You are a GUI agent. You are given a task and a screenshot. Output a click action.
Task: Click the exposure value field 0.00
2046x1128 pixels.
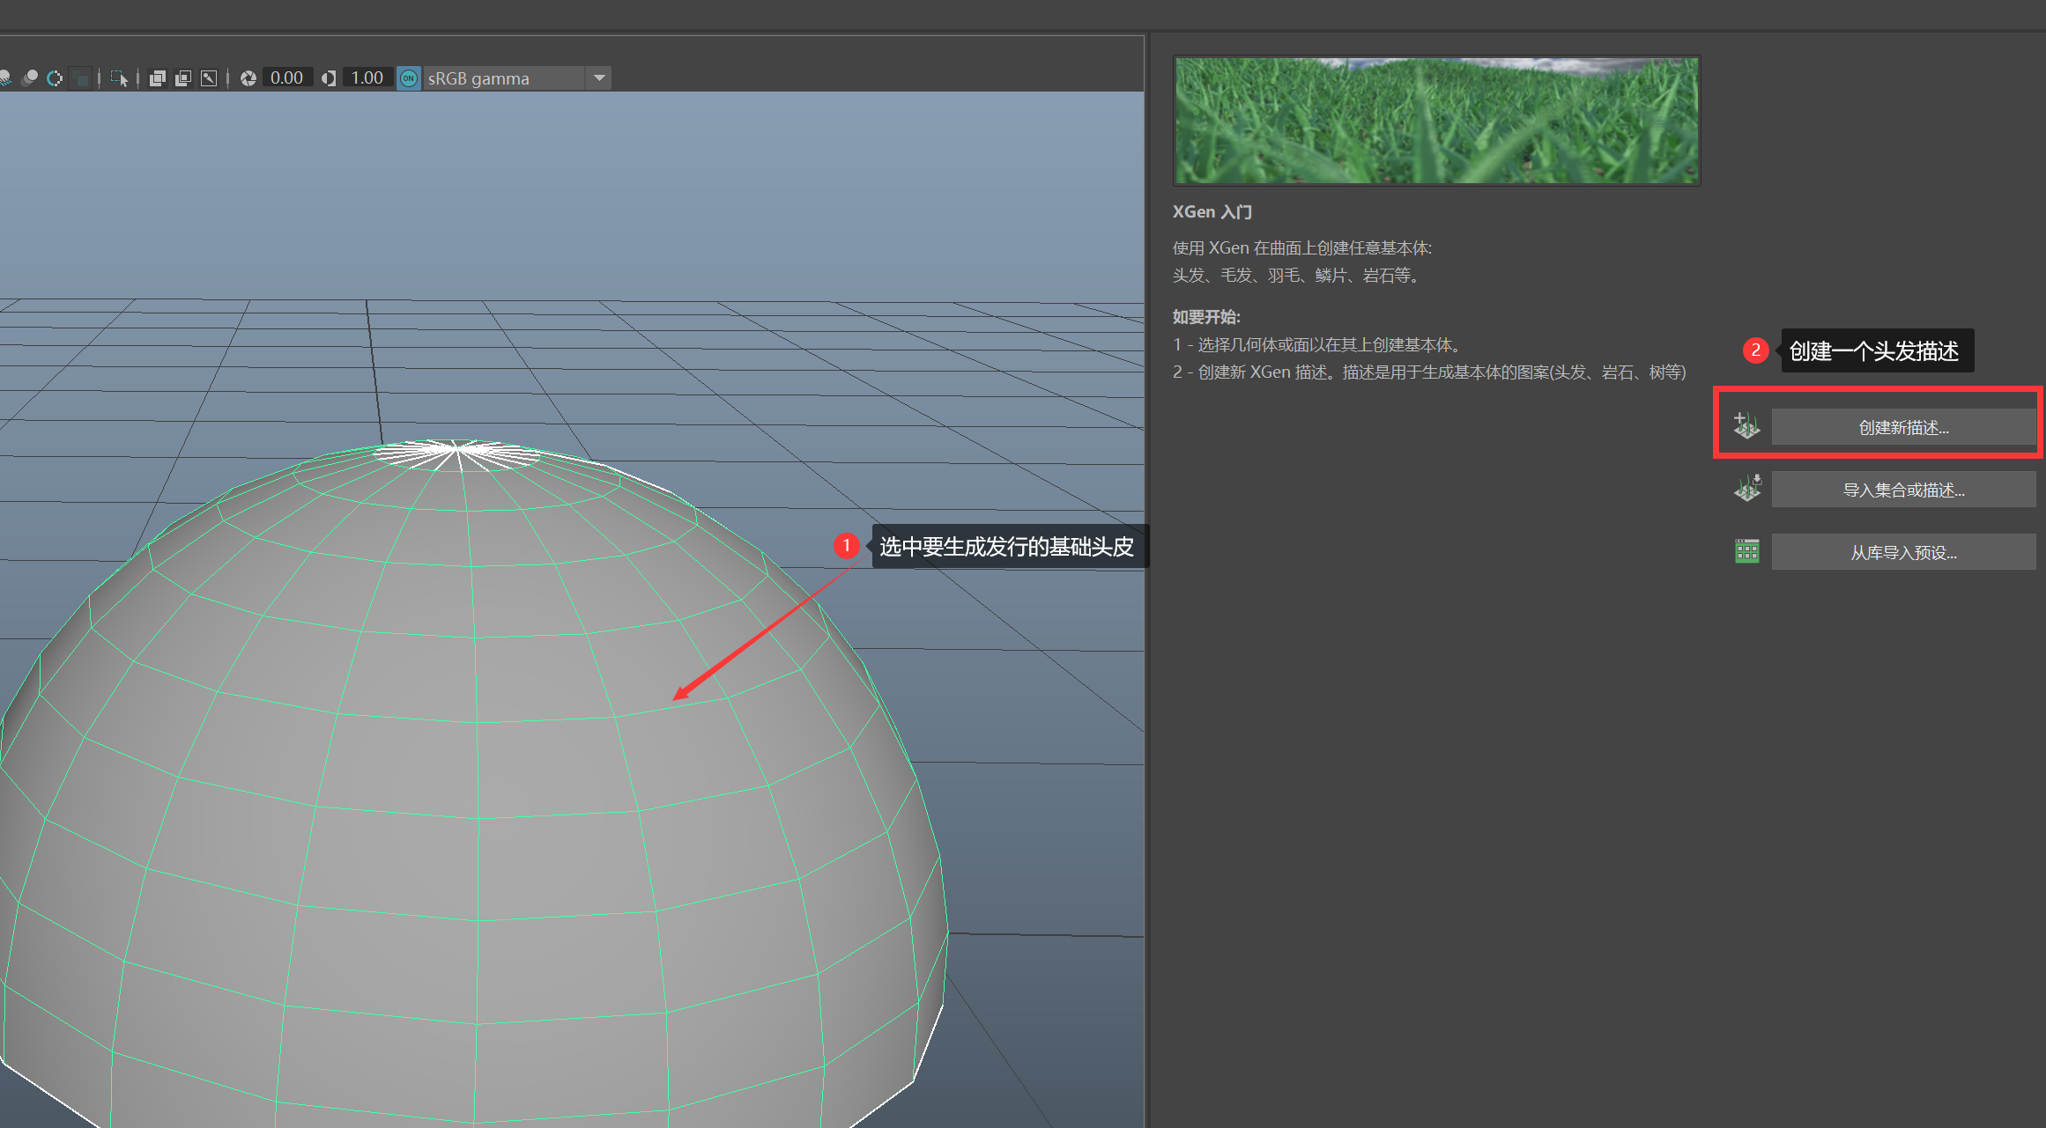click(x=286, y=78)
